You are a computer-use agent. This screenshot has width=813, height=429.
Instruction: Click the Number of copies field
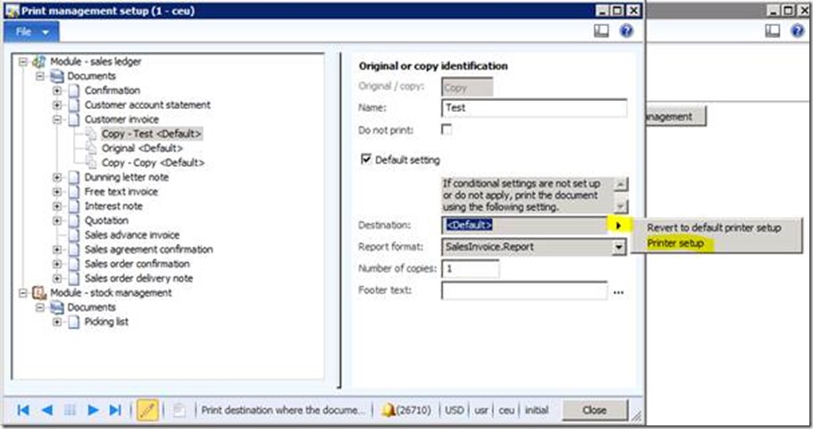(470, 269)
